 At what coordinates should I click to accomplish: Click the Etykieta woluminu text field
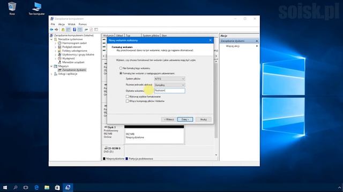(x=169, y=91)
